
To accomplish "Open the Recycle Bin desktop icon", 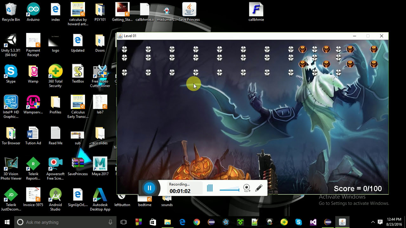I will point(11,12).
